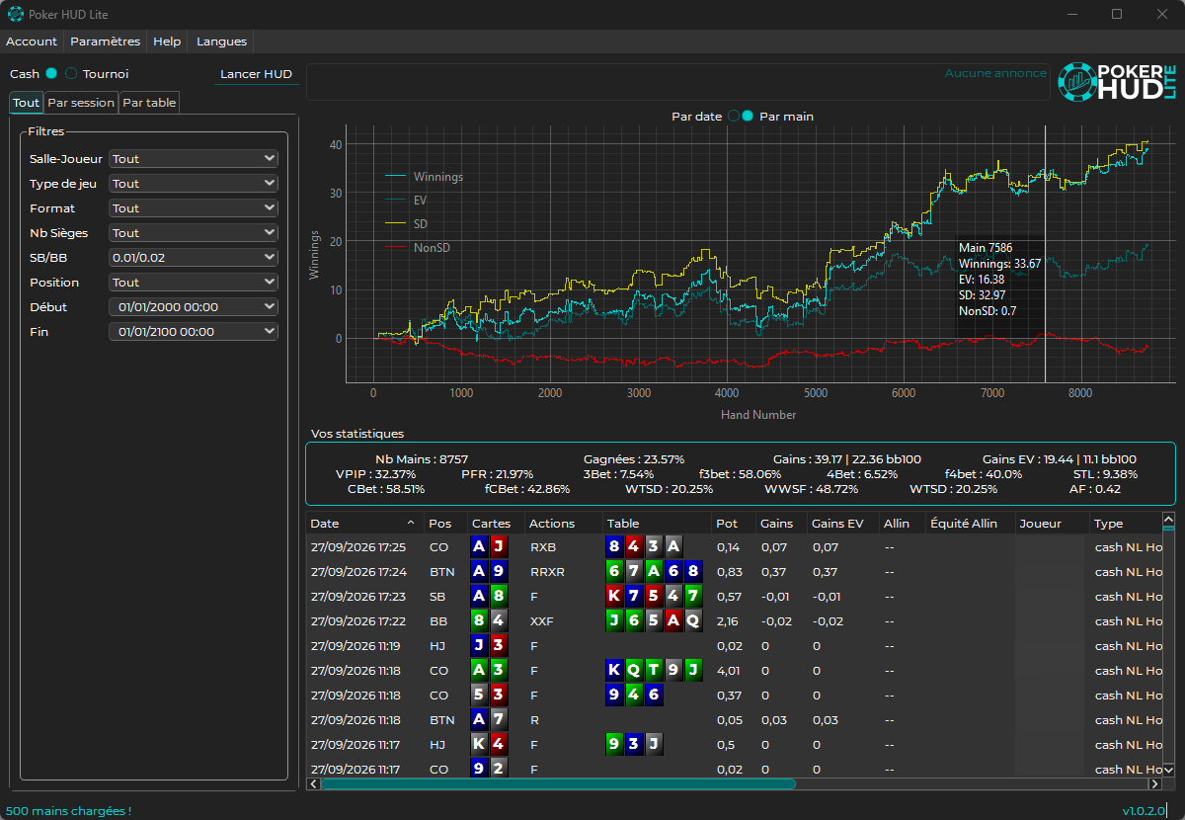
Task: Open the Paramètres menu
Action: point(106,41)
